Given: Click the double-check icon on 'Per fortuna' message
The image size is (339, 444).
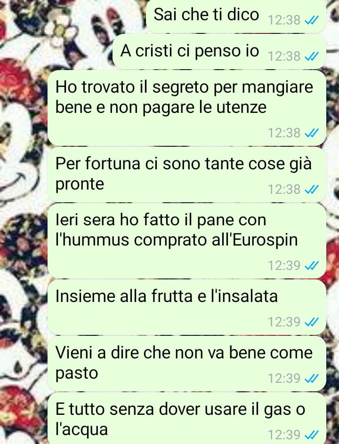Looking at the screenshot, I should pos(312,189).
